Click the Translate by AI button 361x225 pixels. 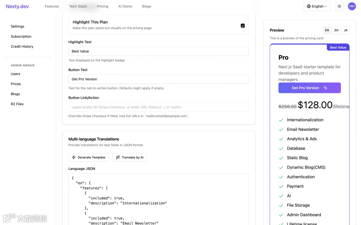click(x=130, y=157)
